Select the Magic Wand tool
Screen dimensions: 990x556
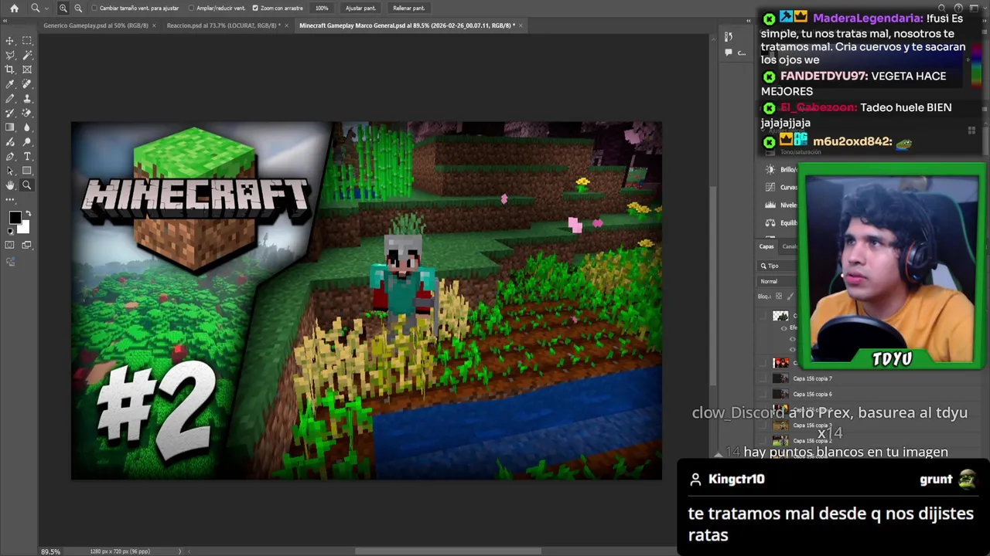click(x=27, y=56)
